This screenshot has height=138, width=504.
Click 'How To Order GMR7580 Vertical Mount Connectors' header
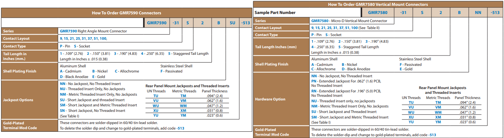pyautogui.click(x=378, y=4)
